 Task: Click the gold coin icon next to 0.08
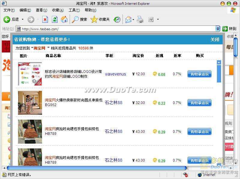click(155, 74)
